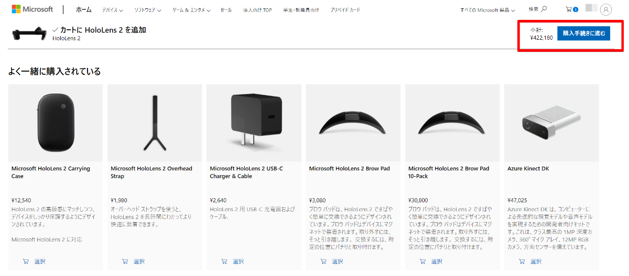The width and height of the screenshot is (629, 276).
Task: Click 選択 link for USB-C Charger & Cable
Action: pyautogui.click(x=238, y=261)
